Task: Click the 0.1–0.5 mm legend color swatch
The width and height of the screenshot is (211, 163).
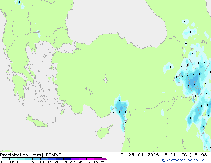Action: tap(6, 159)
